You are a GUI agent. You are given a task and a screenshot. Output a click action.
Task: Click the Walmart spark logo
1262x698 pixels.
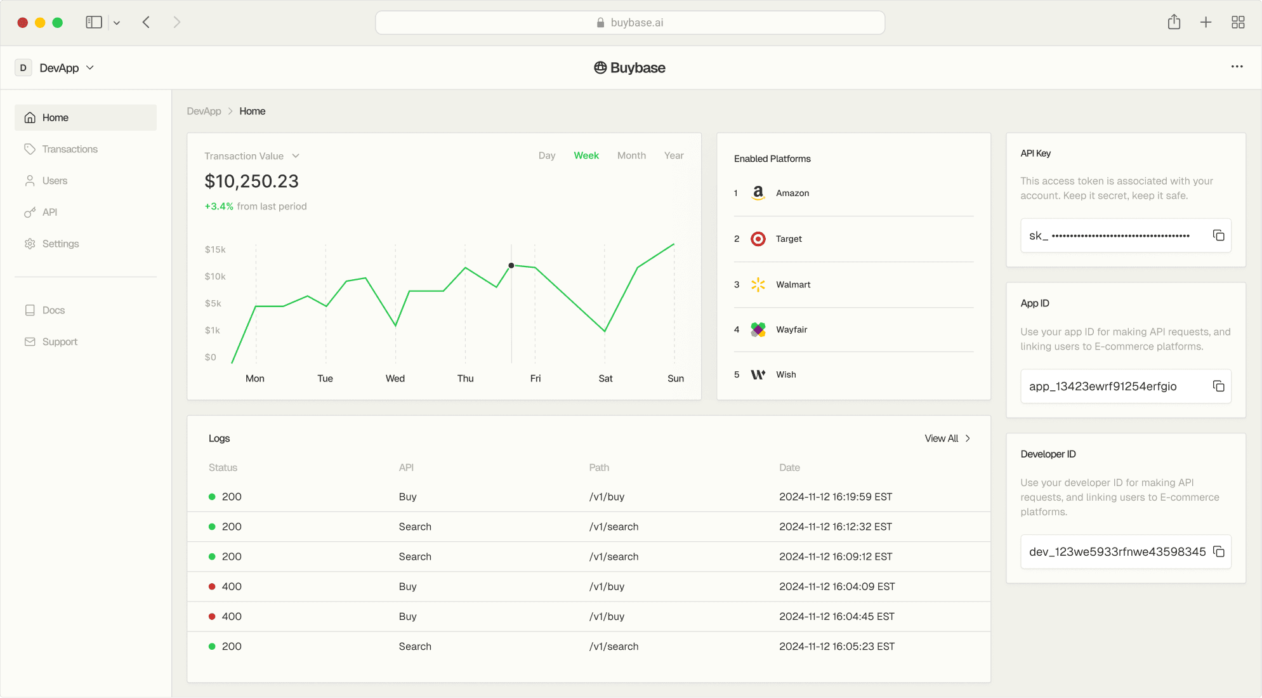coord(758,284)
